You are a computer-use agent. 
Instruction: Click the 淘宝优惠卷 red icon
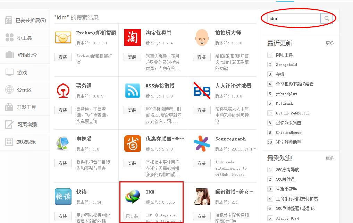(x=132, y=37)
